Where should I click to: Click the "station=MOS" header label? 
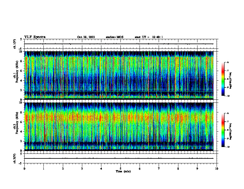click(115, 37)
